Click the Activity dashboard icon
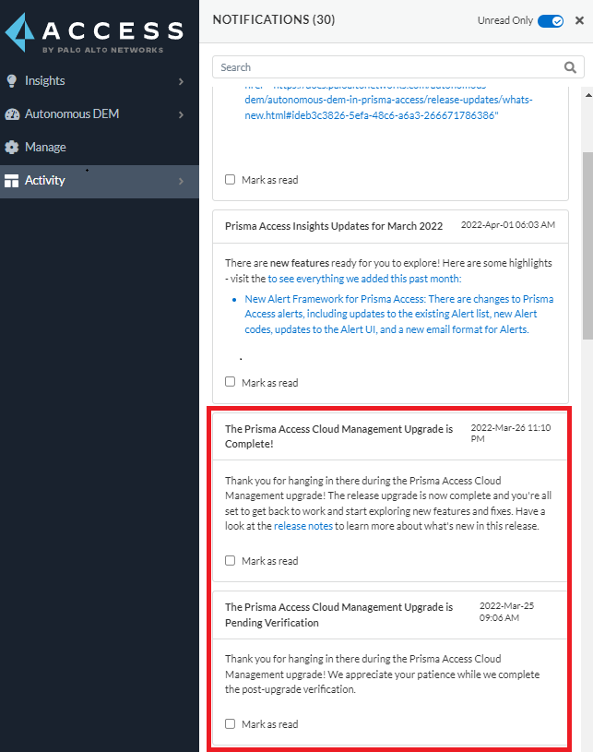The height and width of the screenshot is (752, 593). click(11, 181)
